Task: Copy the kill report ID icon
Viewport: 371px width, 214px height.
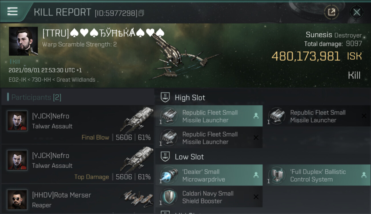Action: (142, 13)
